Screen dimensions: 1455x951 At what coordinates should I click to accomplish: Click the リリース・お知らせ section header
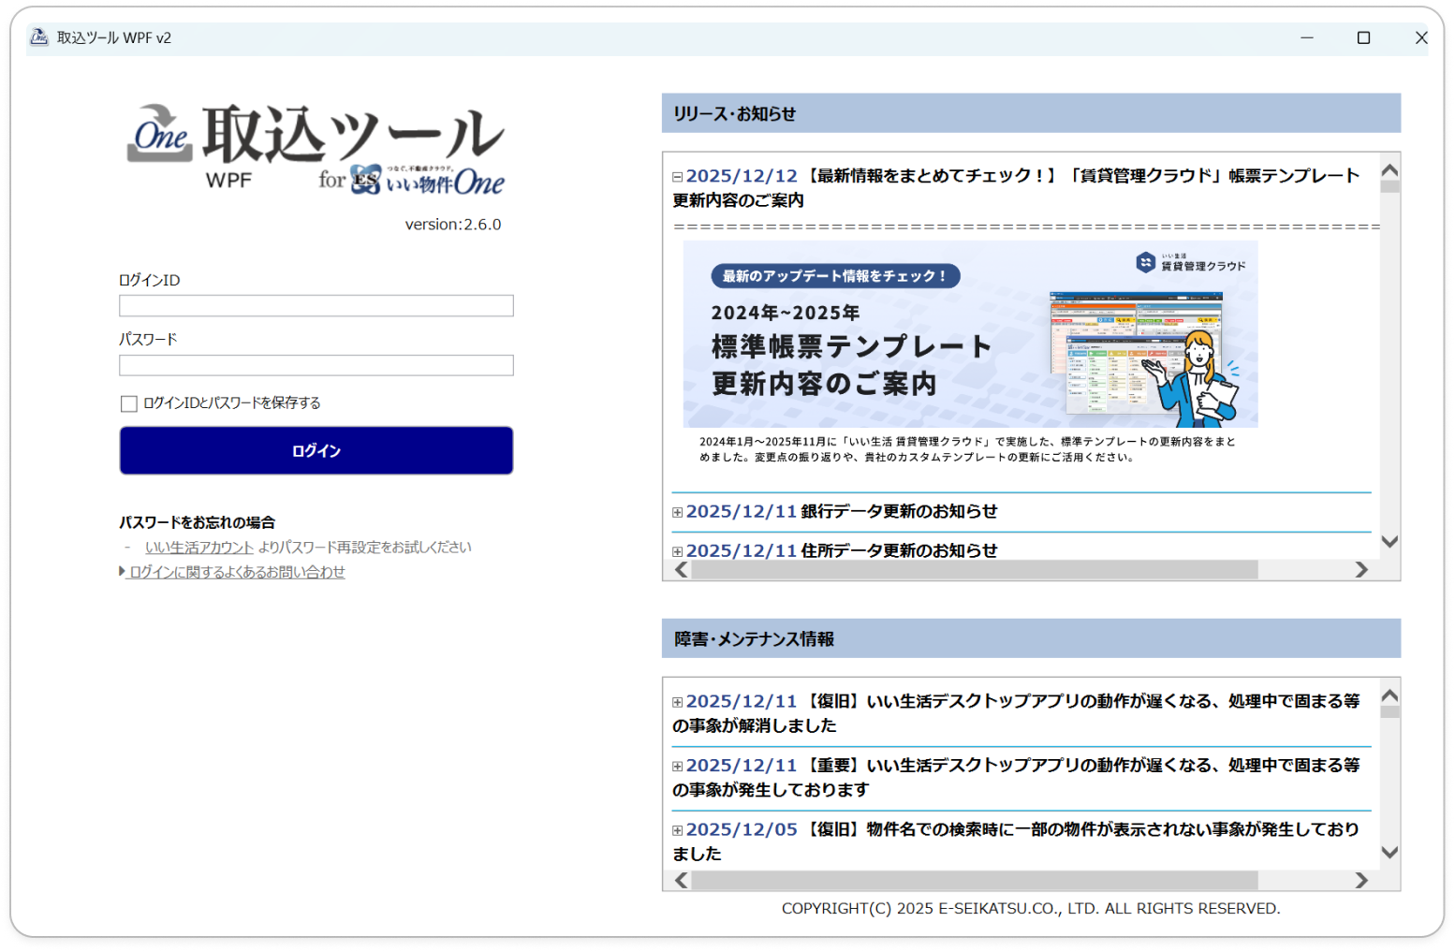(x=1031, y=113)
